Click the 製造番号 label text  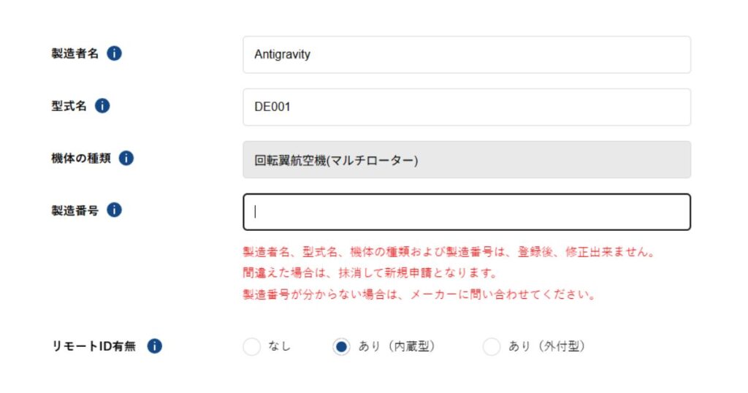[x=75, y=210]
